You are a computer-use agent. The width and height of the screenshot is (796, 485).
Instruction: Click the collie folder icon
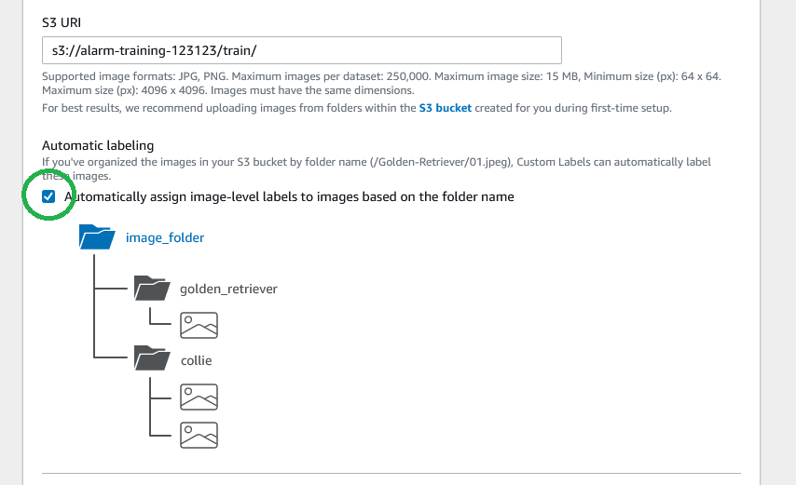click(152, 357)
